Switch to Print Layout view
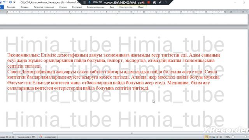Viewport: 249px width, 140px height. pos(207,137)
